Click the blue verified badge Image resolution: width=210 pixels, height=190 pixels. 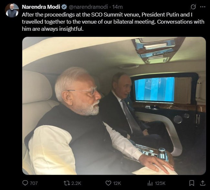click(x=64, y=7)
